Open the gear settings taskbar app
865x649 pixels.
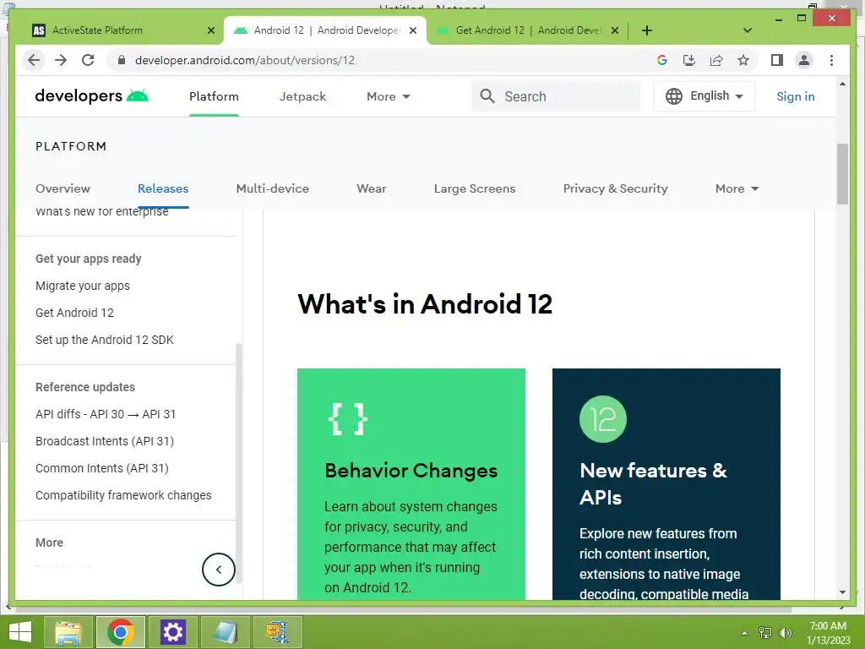point(172,632)
